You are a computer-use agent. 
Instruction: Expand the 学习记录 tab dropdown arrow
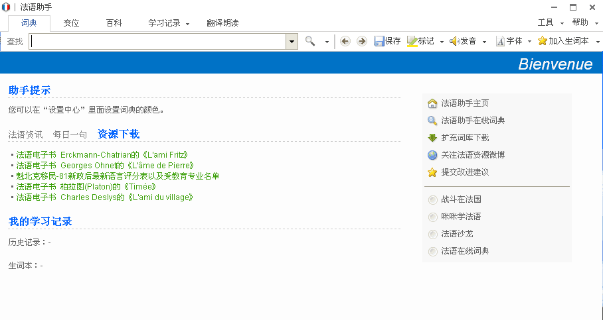coord(188,24)
